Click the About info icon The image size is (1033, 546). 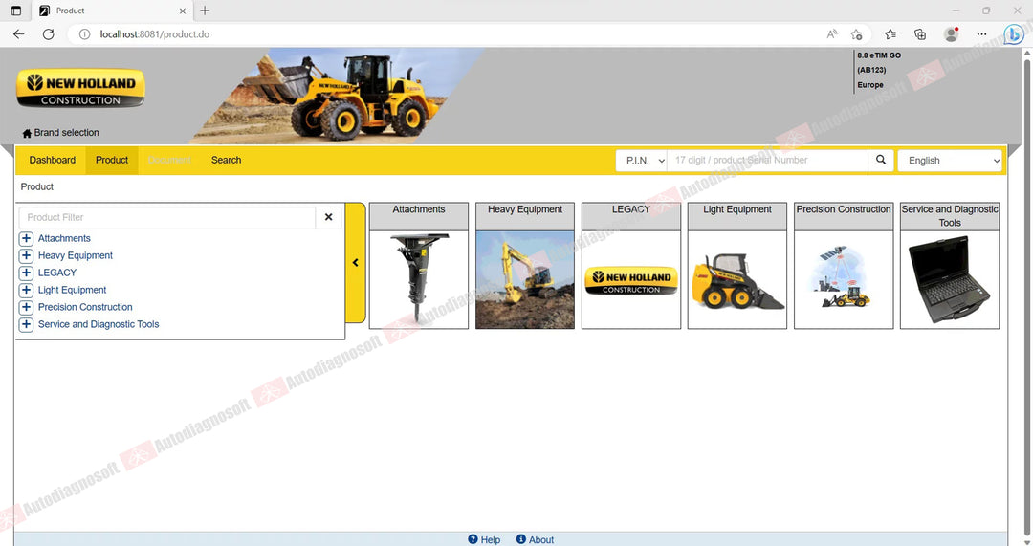coord(520,539)
